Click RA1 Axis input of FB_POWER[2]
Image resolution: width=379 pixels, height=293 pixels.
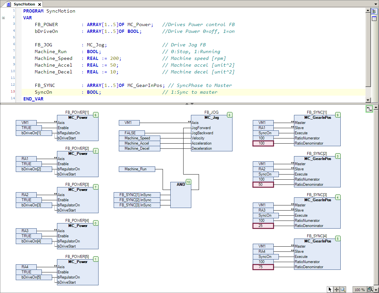pos(26,159)
